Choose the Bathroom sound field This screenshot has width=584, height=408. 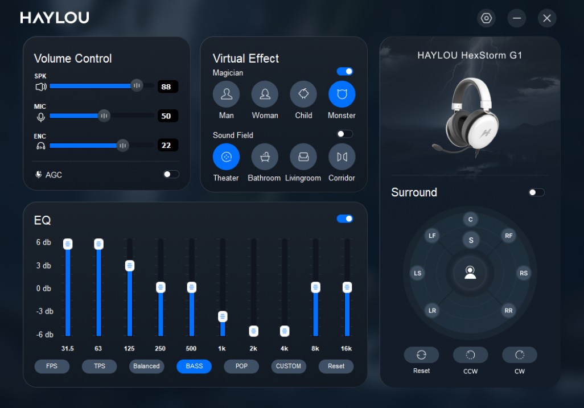click(265, 156)
